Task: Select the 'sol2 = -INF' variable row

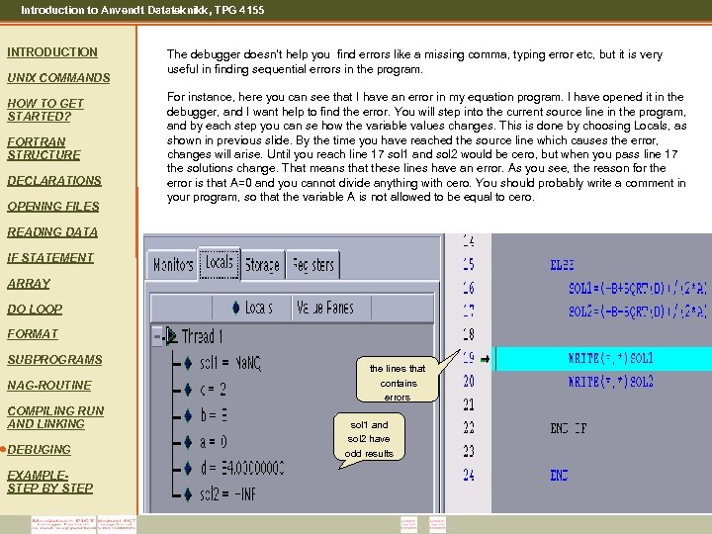Action: (x=227, y=494)
